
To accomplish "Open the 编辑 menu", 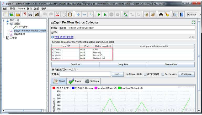I will [12, 9].
